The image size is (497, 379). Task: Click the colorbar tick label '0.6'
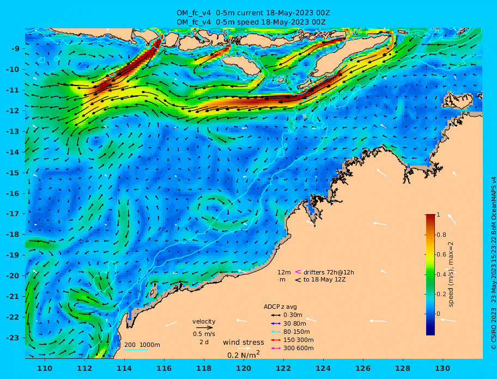[x=441, y=254]
